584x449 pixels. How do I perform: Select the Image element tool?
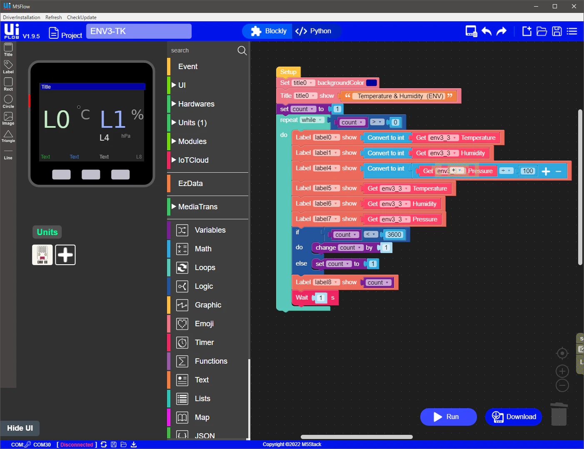click(x=8, y=119)
